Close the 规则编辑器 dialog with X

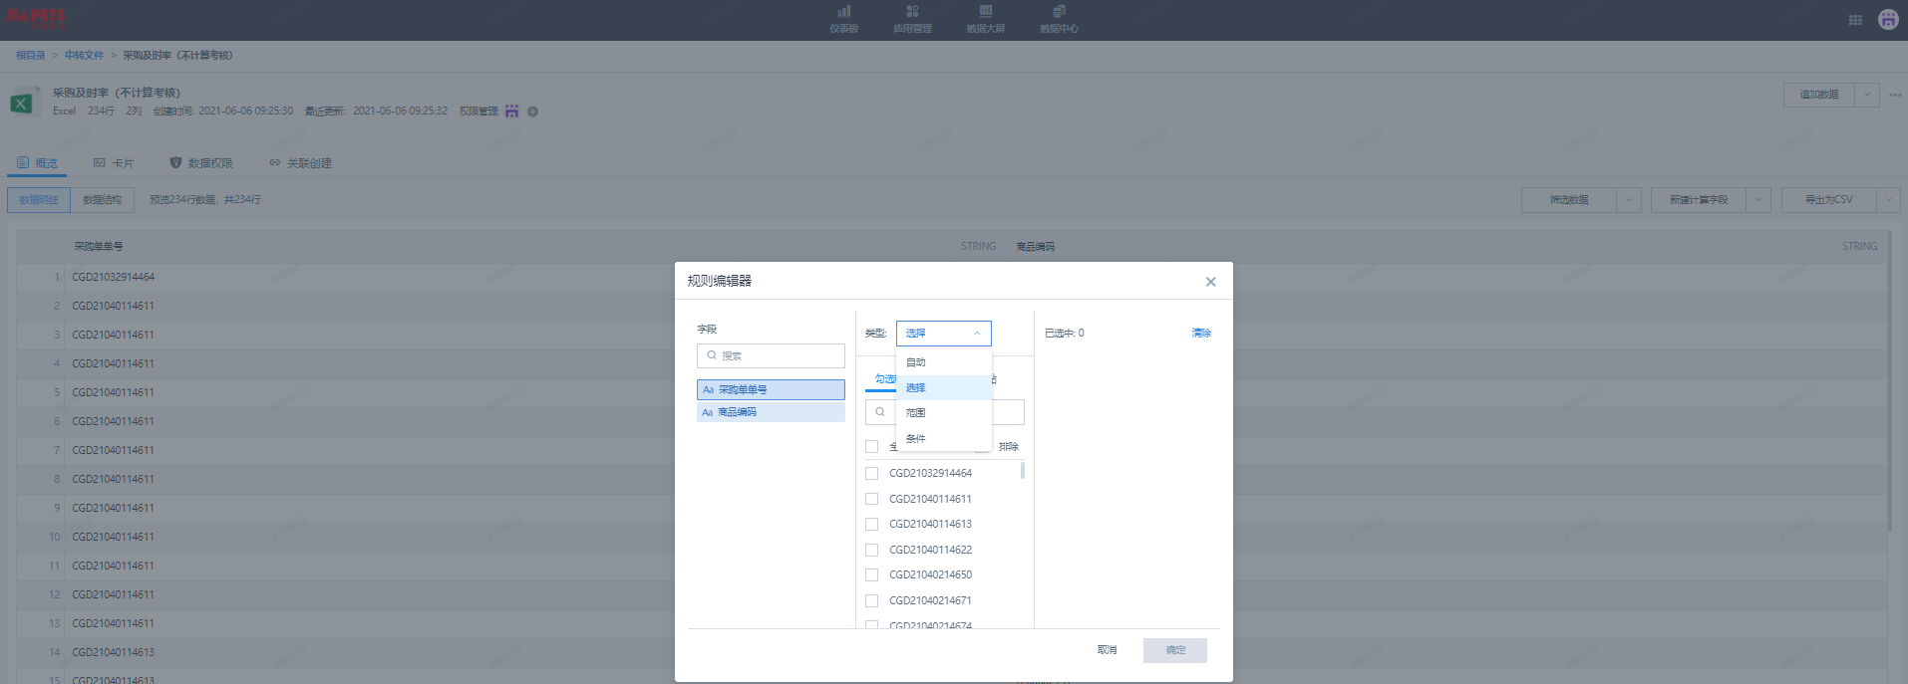click(1210, 282)
